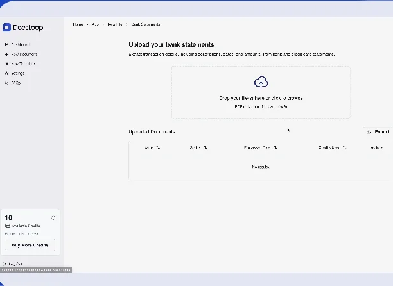The height and width of the screenshot is (286, 393).
Task: Click the New Template sidebar icon
Action: click(6, 63)
